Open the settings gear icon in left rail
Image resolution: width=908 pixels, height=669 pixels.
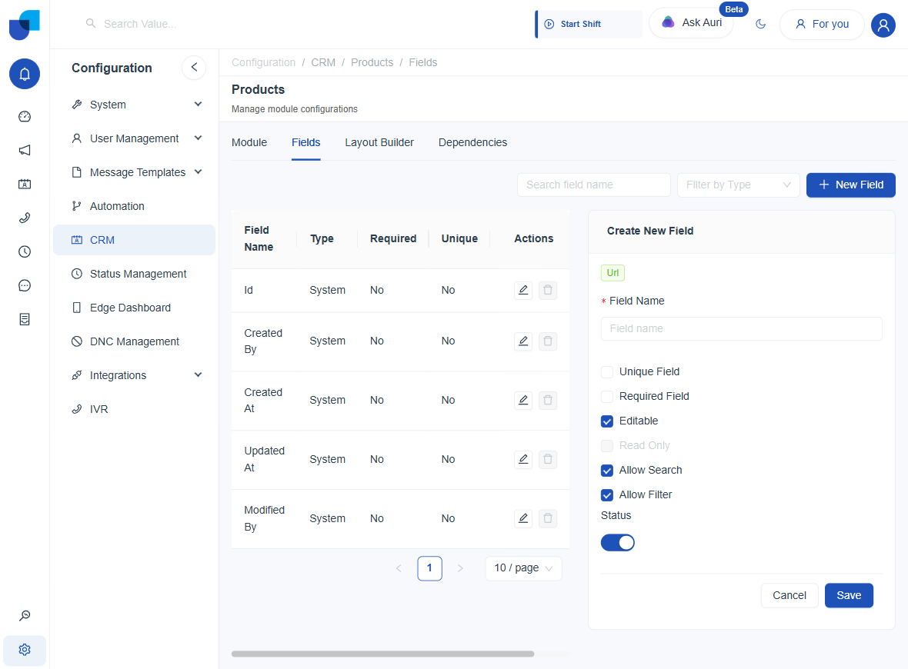click(x=25, y=650)
